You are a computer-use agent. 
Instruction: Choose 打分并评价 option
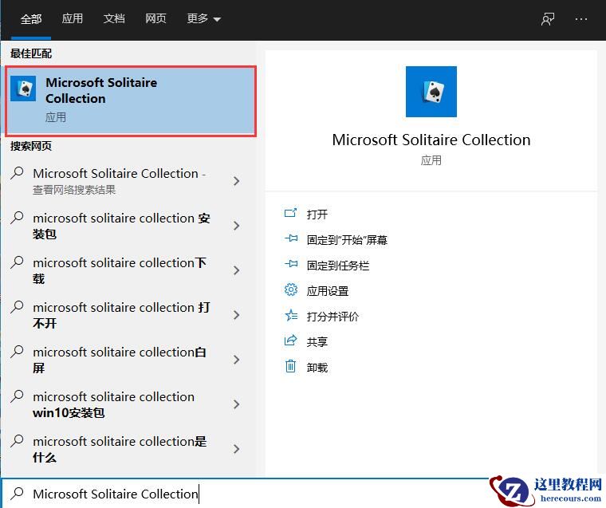click(333, 317)
